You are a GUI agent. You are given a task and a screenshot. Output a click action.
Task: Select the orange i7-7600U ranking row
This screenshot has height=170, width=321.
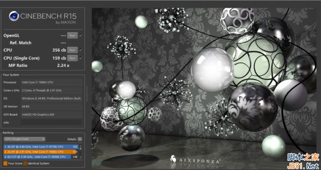(40, 152)
